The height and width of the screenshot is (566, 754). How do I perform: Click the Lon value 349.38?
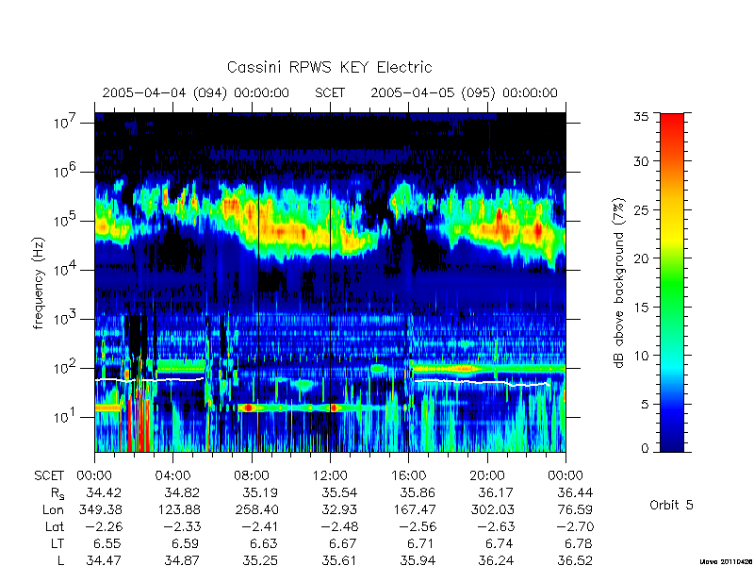100,509
